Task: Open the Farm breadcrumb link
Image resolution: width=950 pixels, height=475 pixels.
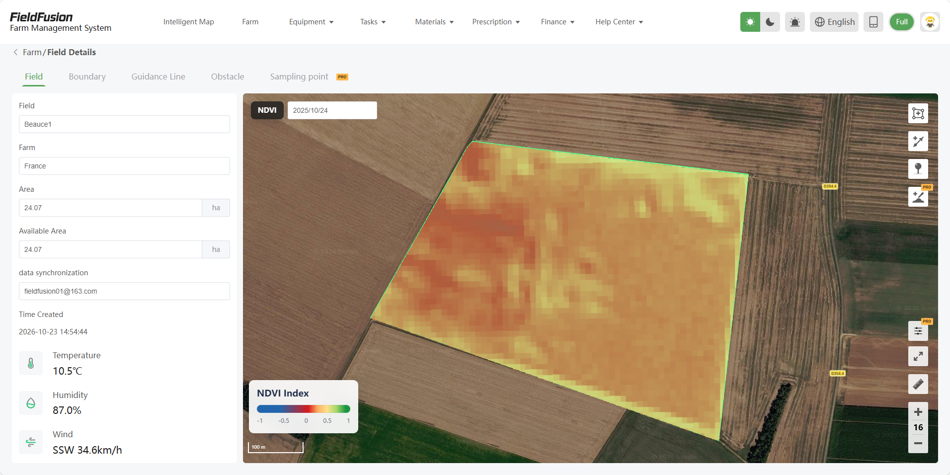Action: 32,52
